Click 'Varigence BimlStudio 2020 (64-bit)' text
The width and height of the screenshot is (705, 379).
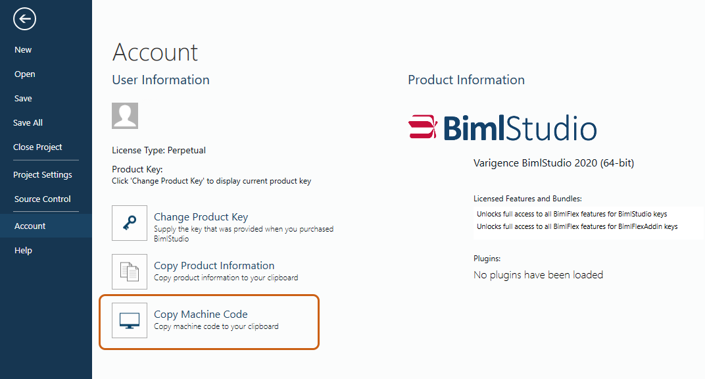tap(554, 163)
